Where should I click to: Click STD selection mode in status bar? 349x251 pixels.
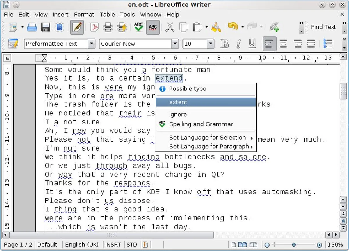(132, 245)
